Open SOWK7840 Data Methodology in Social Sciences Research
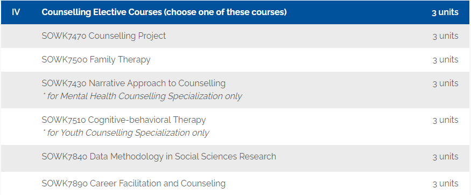This screenshot has height=195, width=471. (x=159, y=157)
